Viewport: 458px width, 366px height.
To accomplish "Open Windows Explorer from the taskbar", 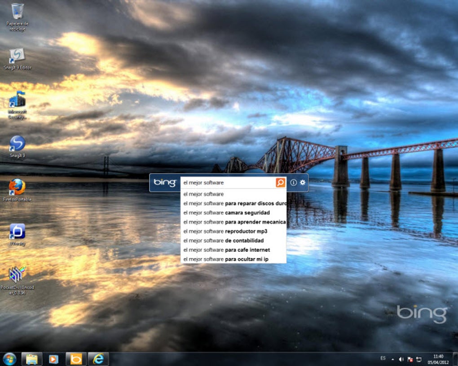I will 32,359.
